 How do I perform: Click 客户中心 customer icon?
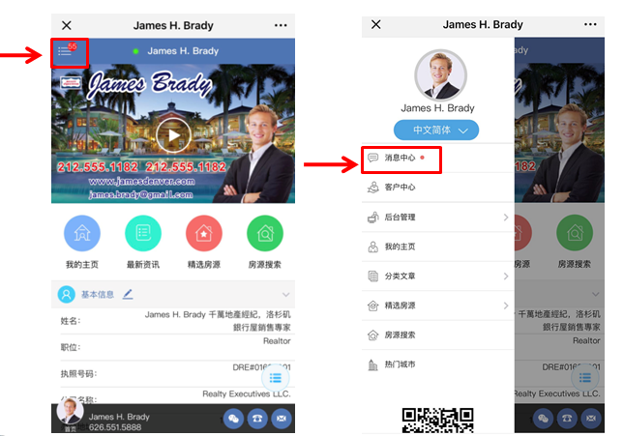[x=372, y=188]
